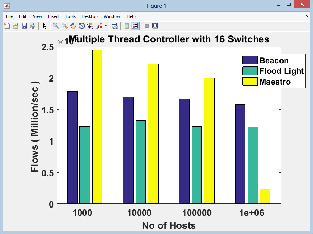This screenshot has height=234, width=313.
Task: Open the File menu
Action: 9,16
